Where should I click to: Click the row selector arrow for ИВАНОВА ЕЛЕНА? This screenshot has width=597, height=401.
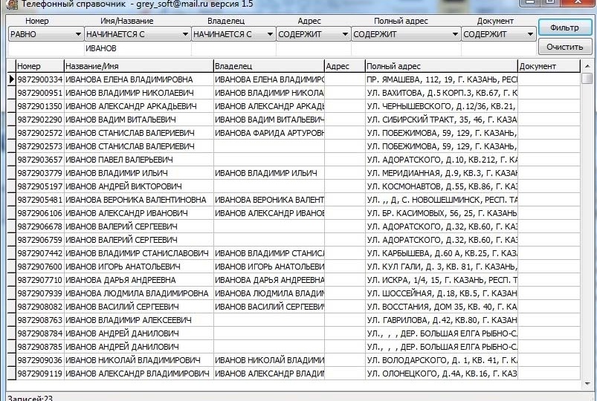pyautogui.click(x=11, y=79)
